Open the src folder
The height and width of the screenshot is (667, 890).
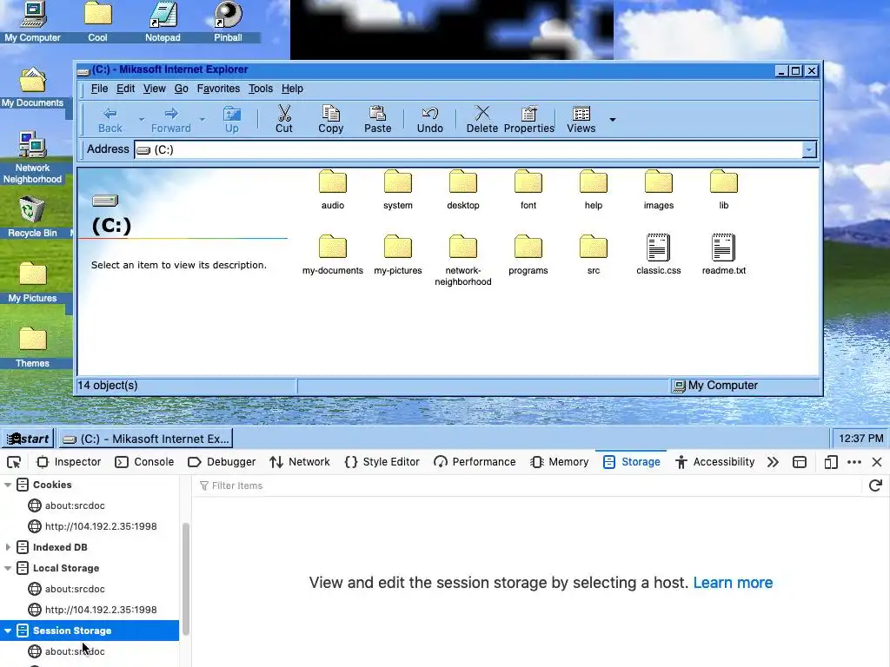[x=594, y=255]
